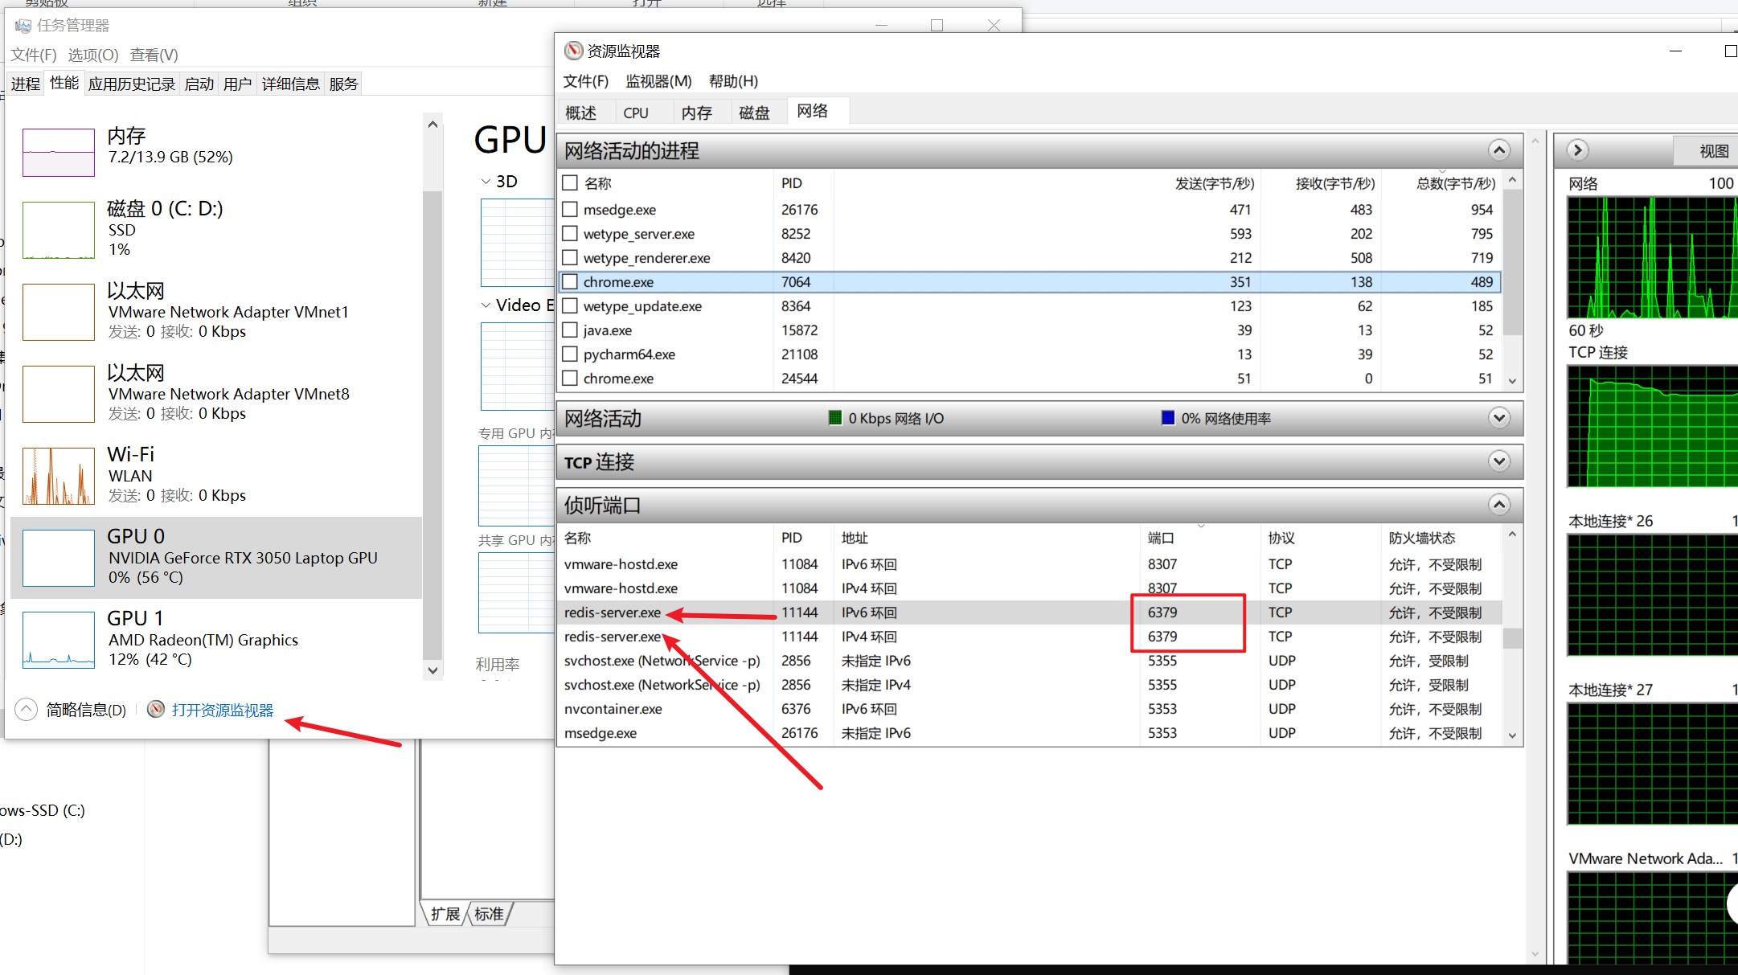Click the right-arrow button above graphs
The image size is (1738, 975).
pyautogui.click(x=1577, y=150)
